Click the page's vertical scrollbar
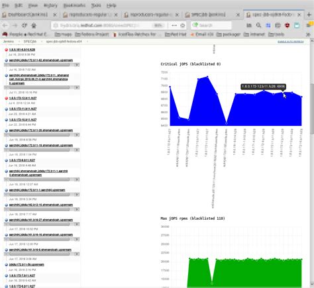 (x=312, y=109)
